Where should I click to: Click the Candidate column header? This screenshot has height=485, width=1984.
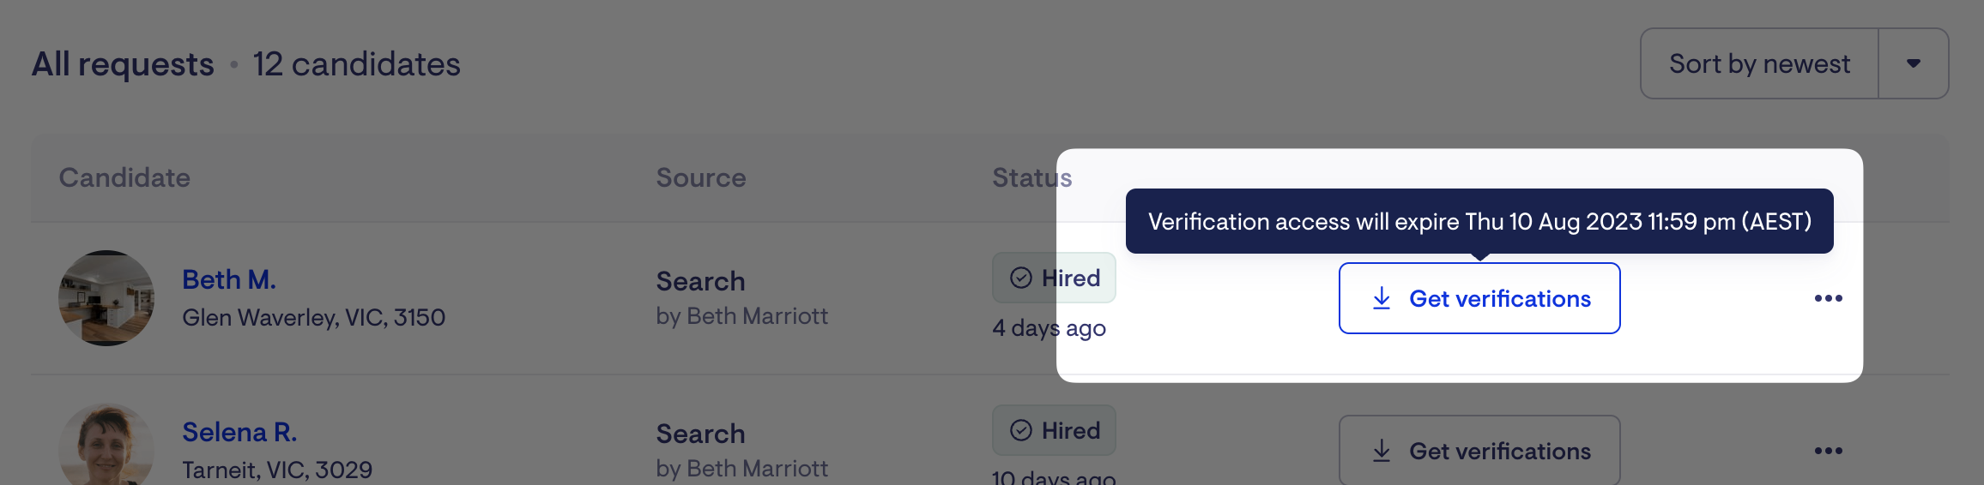pos(124,177)
